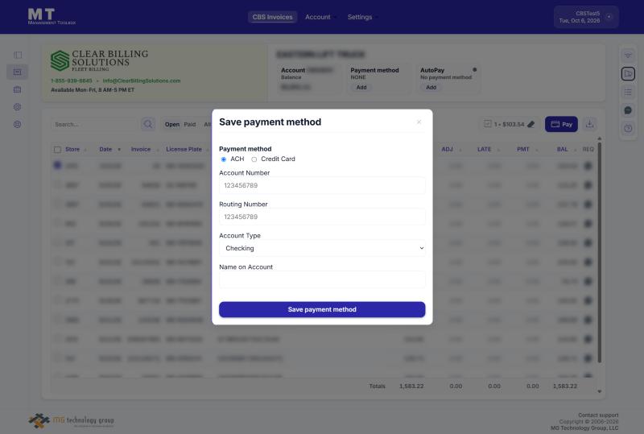Open the chat bubble icon in right rail
Image resolution: width=644 pixels, height=434 pixels.
[x=628, y=110]
